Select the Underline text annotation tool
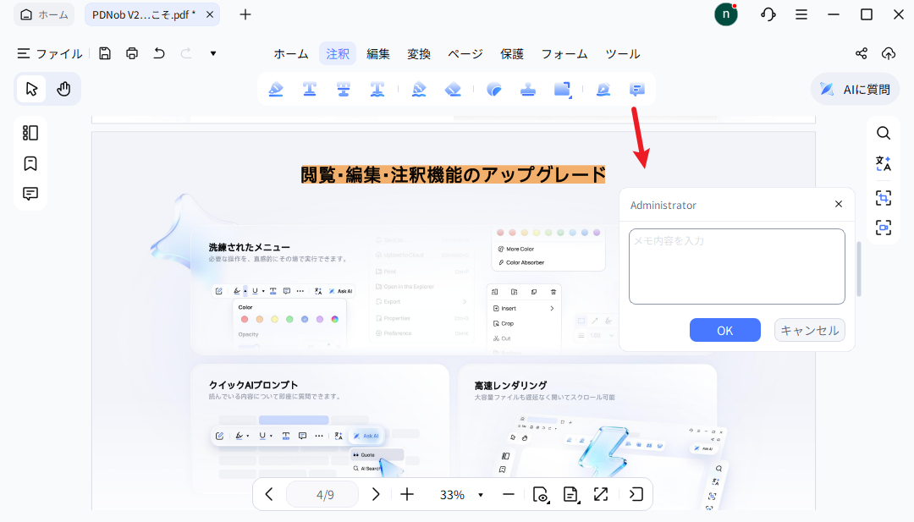This screenshot has width=914, height=522. point(310,89)
